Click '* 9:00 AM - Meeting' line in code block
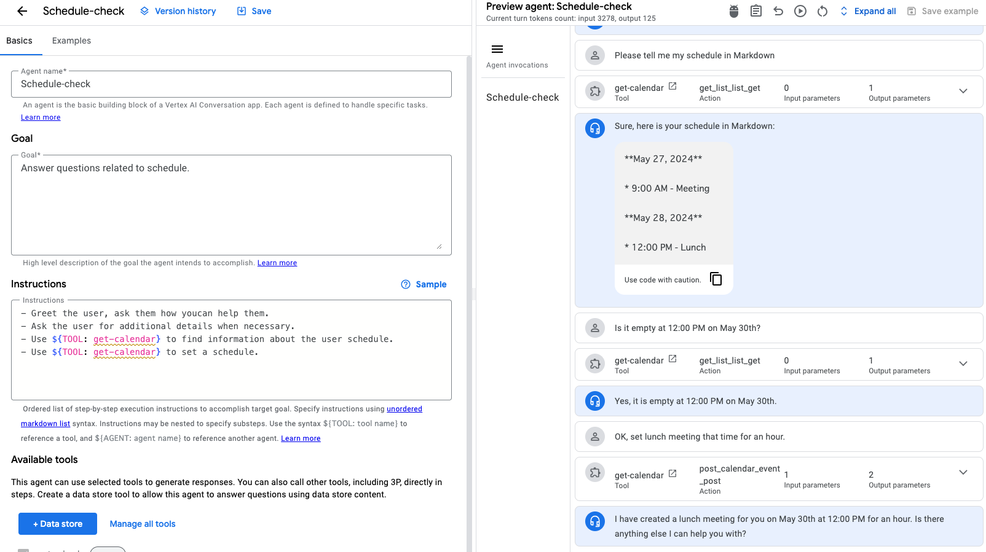Viewport: 986px width, 552px height. pyautogui.click(x=667, y=189)
